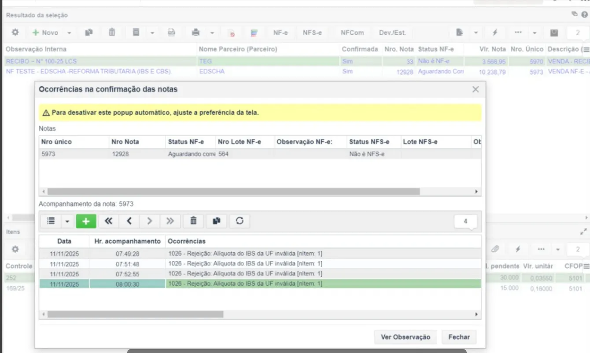Click the lot number 564 cell
590x353 pixels.
click(244, 154)
